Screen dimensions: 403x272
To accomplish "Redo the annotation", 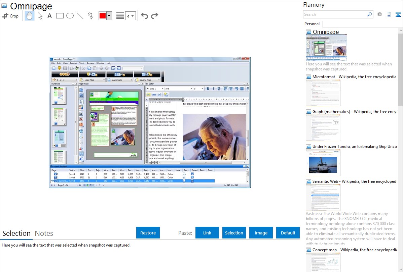I will click(x=154, y=16).
